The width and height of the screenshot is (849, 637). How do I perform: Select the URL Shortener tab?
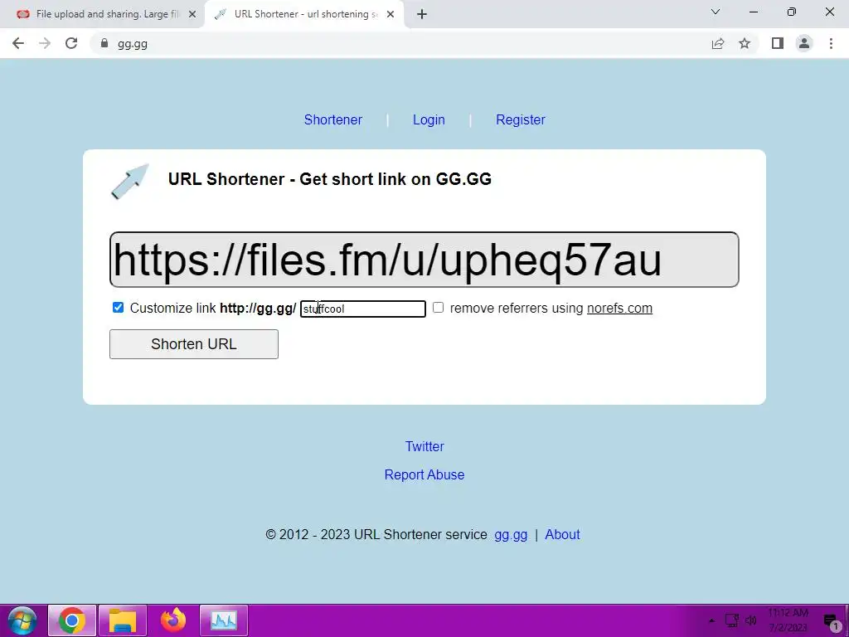click(x=304, y=14)
